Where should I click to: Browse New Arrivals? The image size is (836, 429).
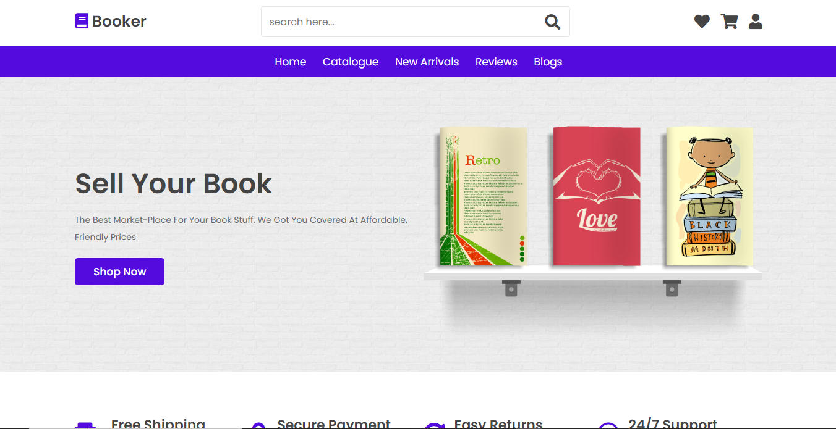[427, 62]
